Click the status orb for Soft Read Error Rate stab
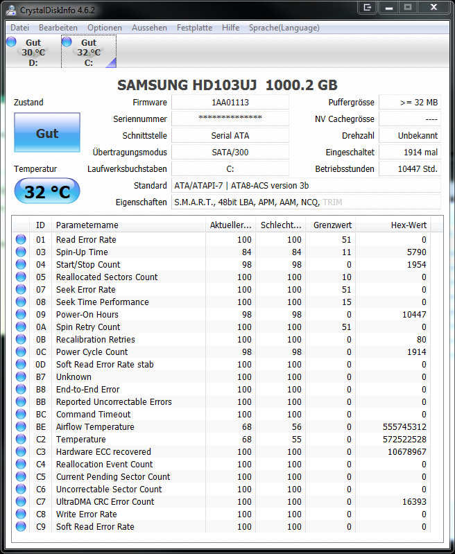Viewport: 455px width, 554px height. [21, 364]
